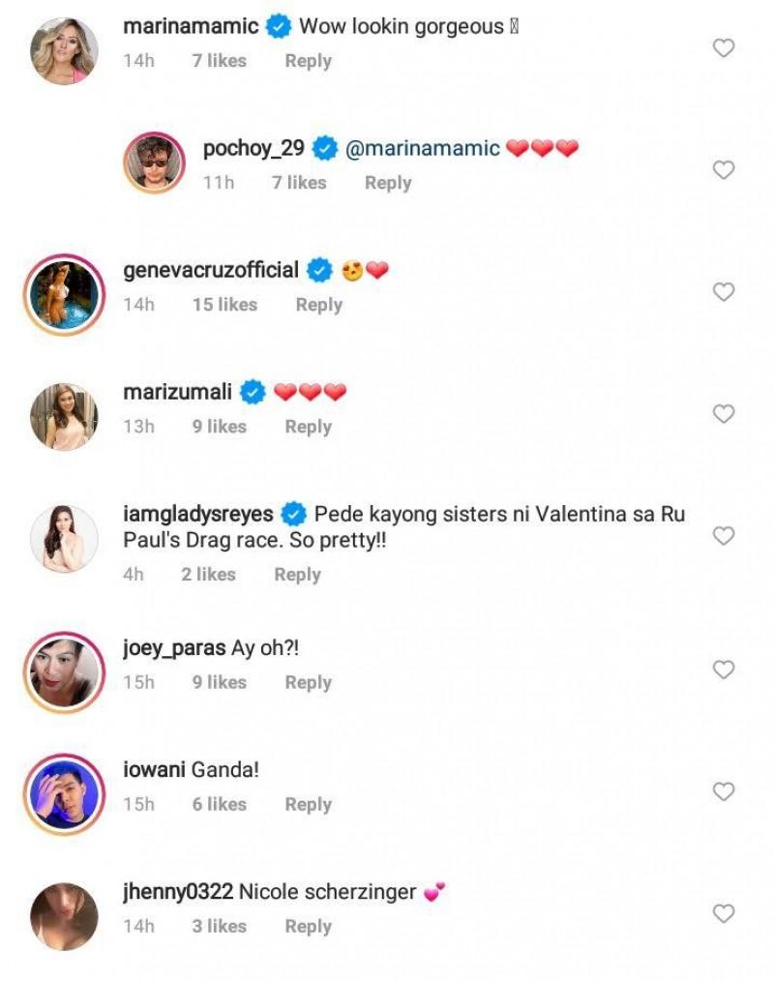Screen dimensions: 774x981
Task: Heart the marizumali comment
Action: (x=724, y=414)
